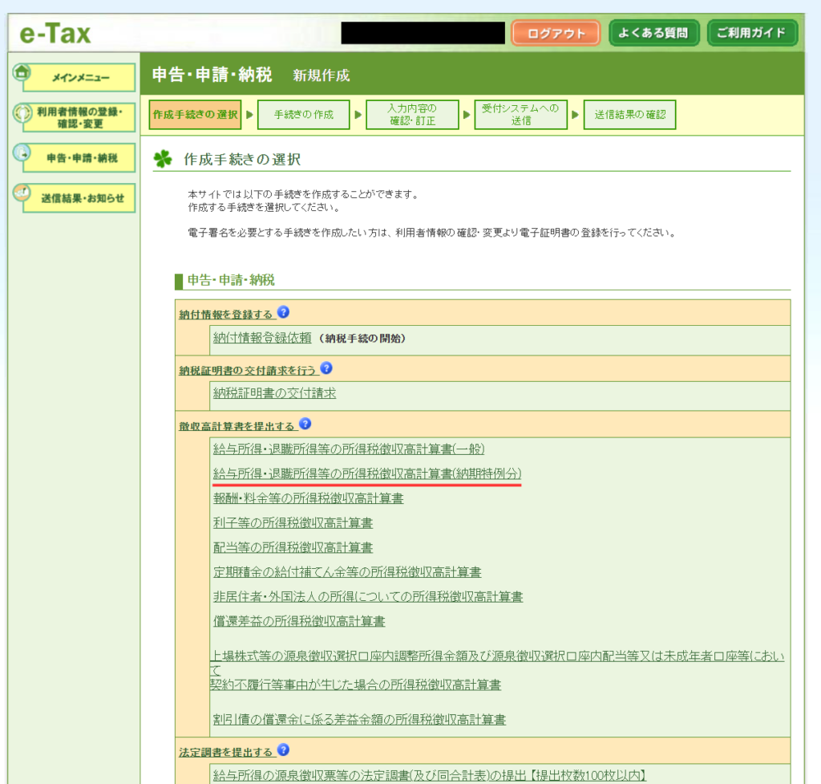Click the home icon beside メインメニュー
Viewport: 821px width, 784px height.
(22, 72)
